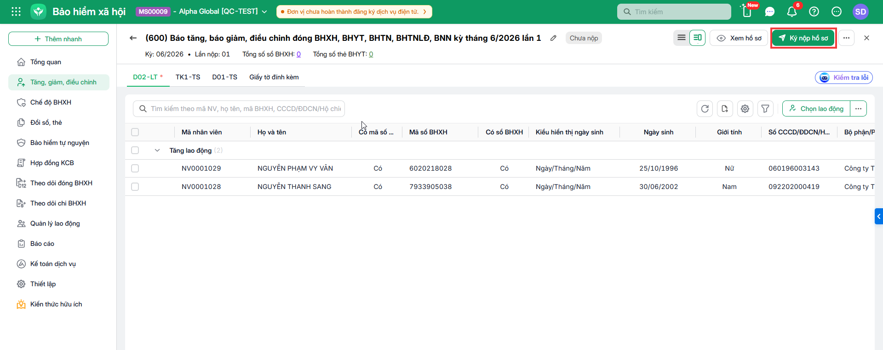Open more options next to Chọn lao động
The height and width of the screenshot is (350, 883).
[858, 109]
